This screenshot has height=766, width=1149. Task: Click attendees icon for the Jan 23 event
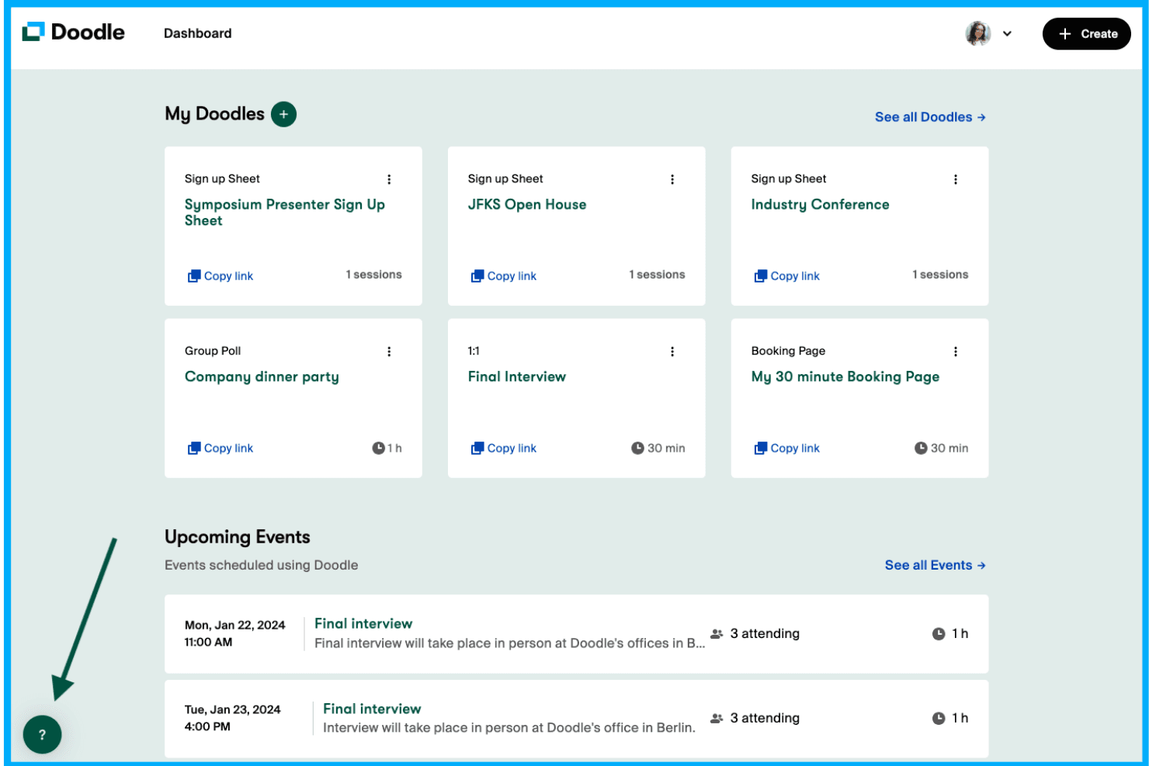[x=717, y=719]
